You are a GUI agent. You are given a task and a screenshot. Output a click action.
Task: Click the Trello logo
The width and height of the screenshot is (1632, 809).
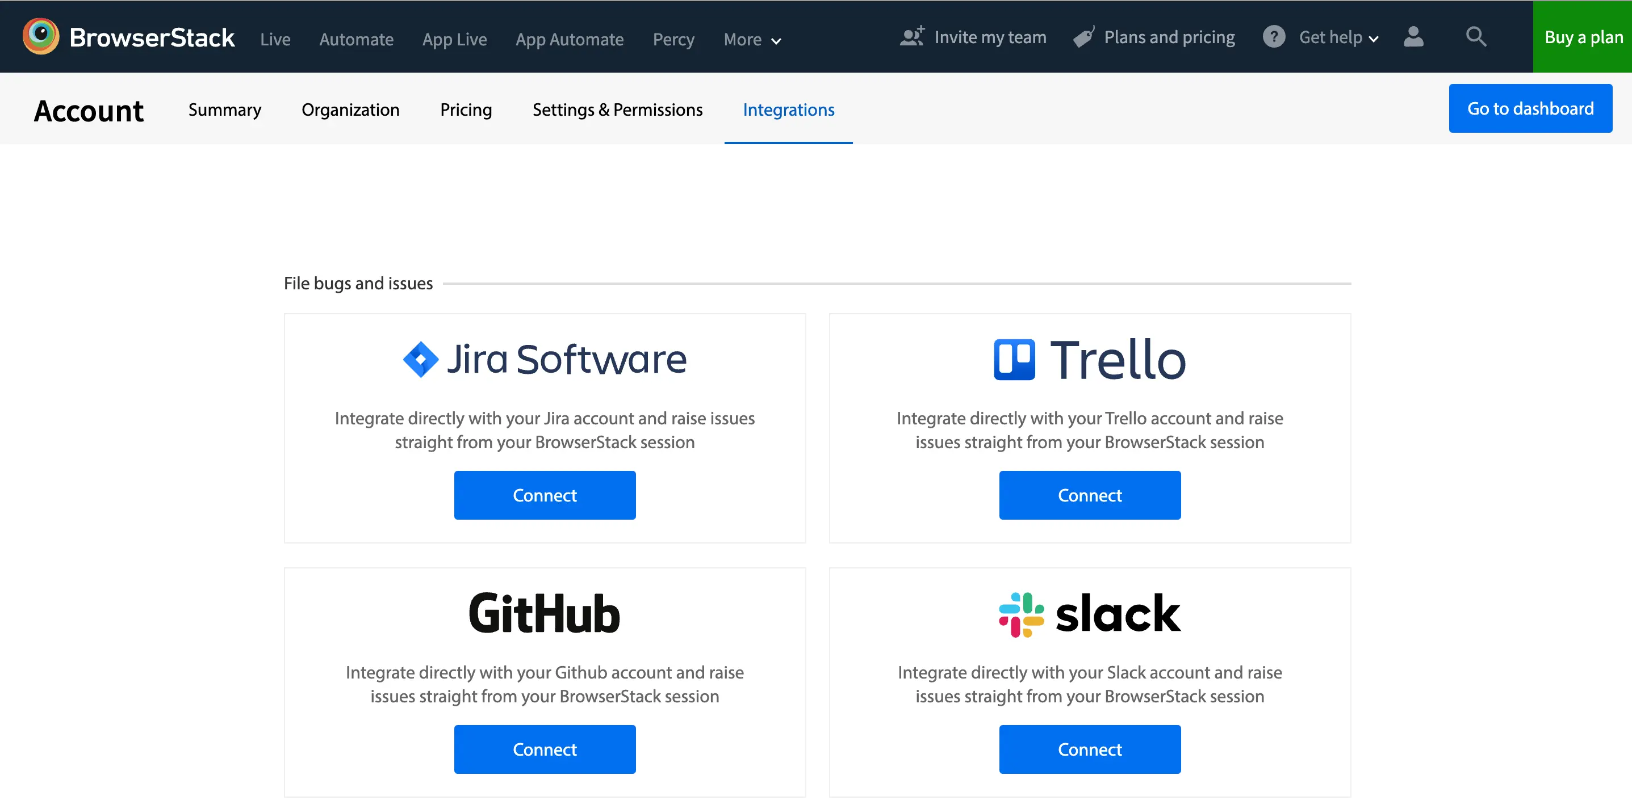1090,359
